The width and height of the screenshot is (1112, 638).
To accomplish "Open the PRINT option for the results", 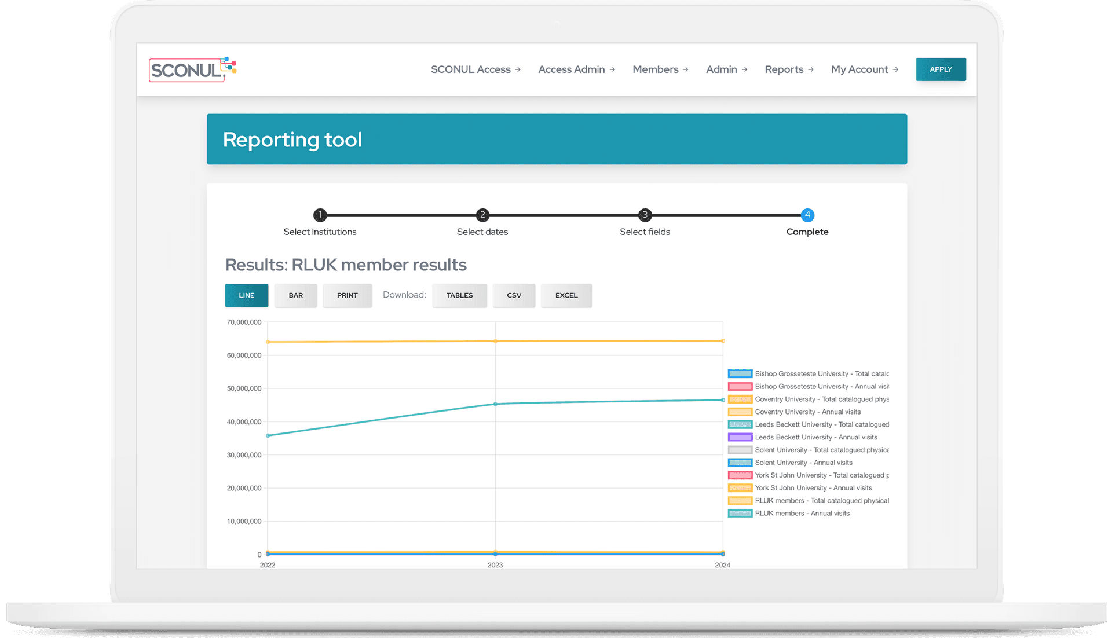I will coord(347,295).
